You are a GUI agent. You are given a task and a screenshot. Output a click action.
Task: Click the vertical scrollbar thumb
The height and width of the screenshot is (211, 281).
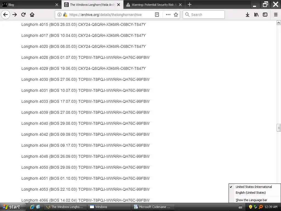pyautogui.click(x=279, y=128)
